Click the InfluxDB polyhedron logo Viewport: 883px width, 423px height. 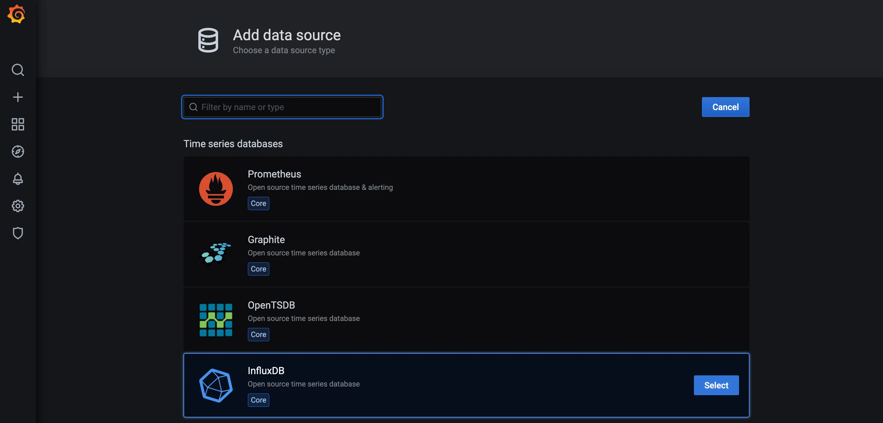(x=216, y=385)
